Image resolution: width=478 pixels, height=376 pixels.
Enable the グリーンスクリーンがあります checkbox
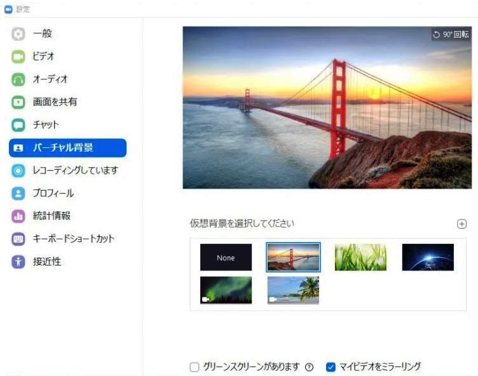pos(195,367)
